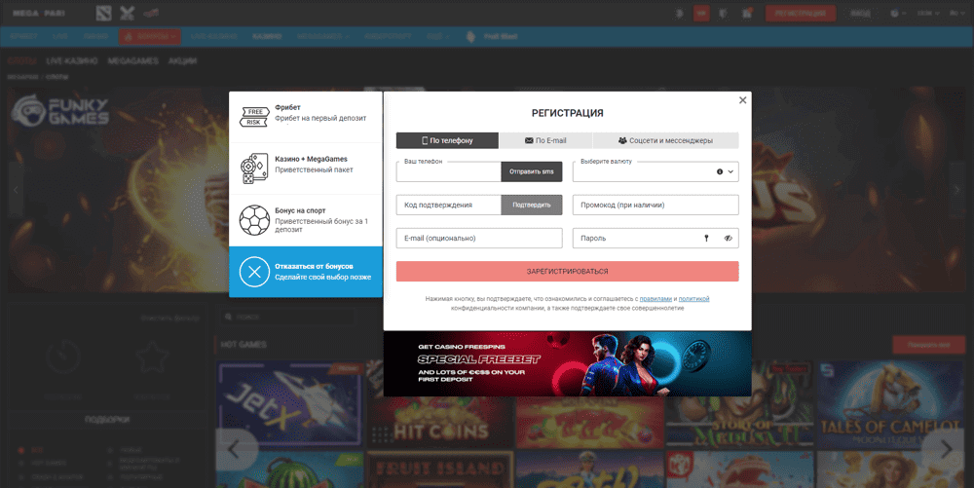Viewport: 974px width, 488px height.
Task: Toggle password visibility eye icon
Action: tap(728, 239)
